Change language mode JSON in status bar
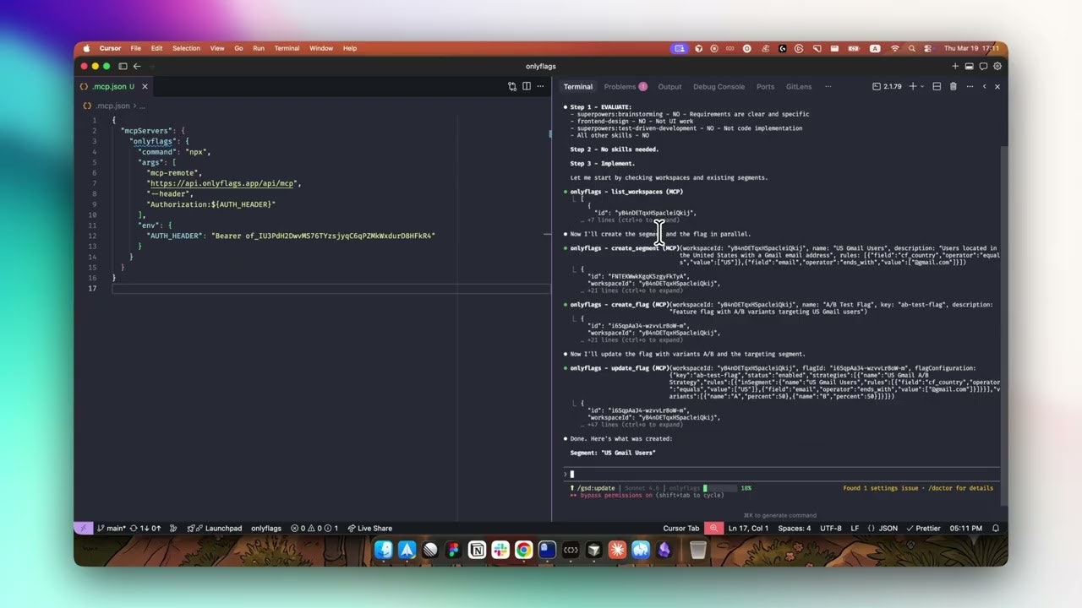Image resolution: width=1082 pixels, height=608 pixels. pos(883,528)
